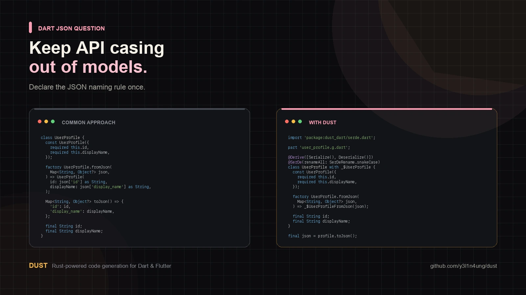Click 'factory UserProfile.fromJson(' in With Dust code
Image resolution: width=526 pixels, height=295 pixels.
[326, 197]
